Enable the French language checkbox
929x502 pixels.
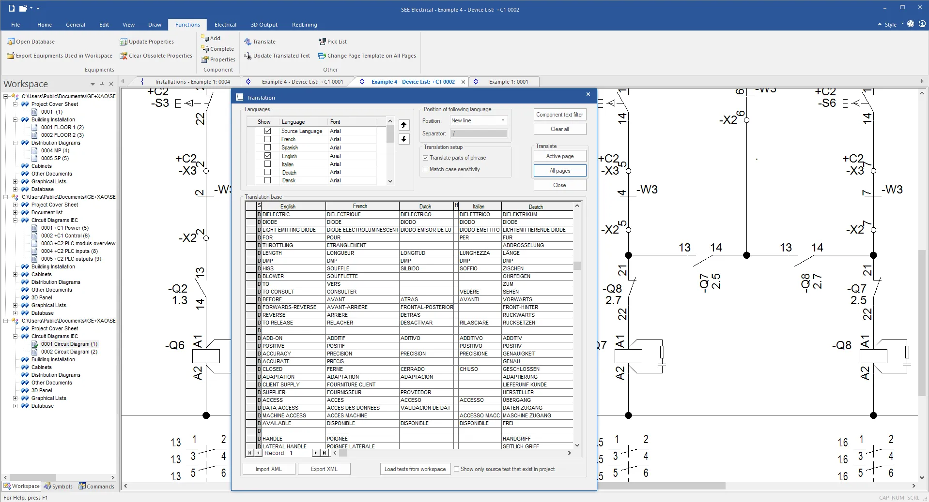[267, 139]
